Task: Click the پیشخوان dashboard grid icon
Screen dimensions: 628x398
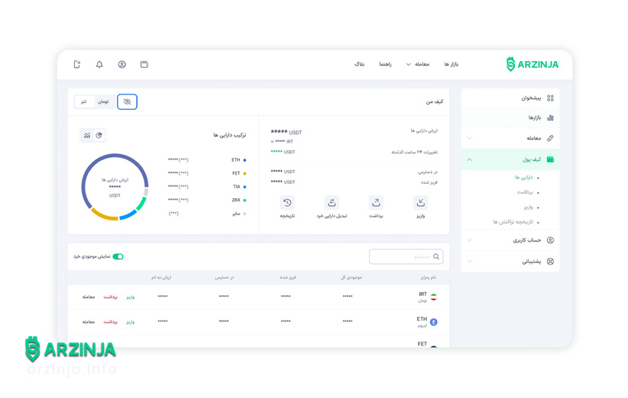Action: [x=550, y=98]
